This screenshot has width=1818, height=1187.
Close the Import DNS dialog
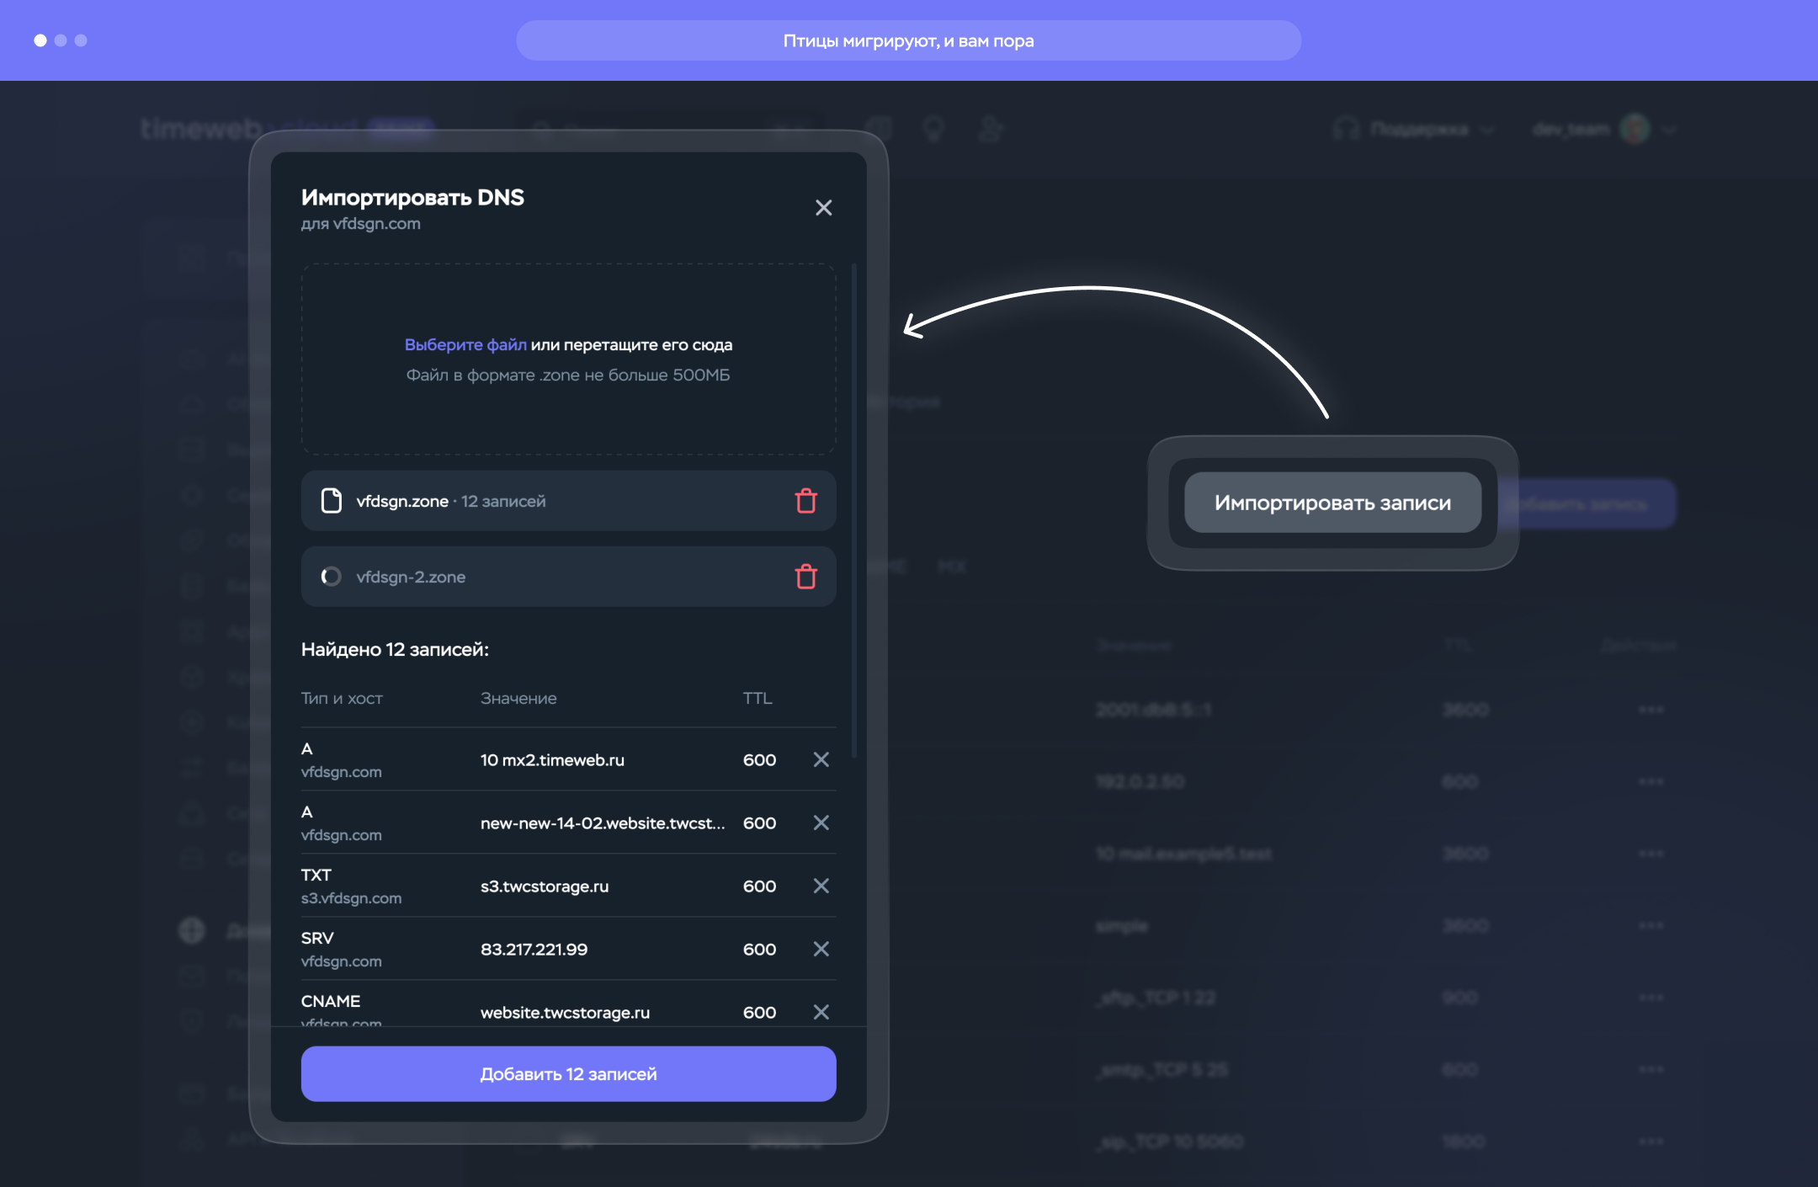(x=823, y=208)
